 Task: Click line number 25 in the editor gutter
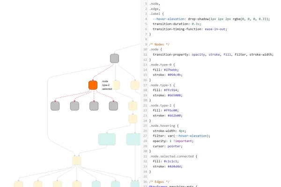click(145, 126)
